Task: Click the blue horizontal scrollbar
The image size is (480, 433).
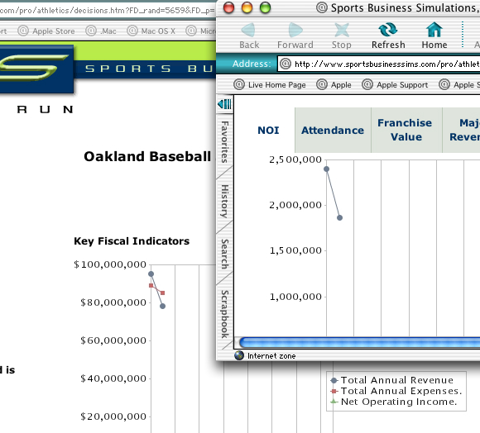Action: pyautogui.click(x=359, y=342)
